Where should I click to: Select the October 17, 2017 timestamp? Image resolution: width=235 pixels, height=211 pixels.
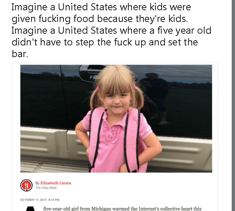click(x=40, y=200)
